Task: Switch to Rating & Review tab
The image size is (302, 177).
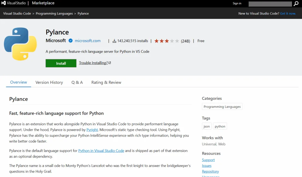Action: point(106,82)
